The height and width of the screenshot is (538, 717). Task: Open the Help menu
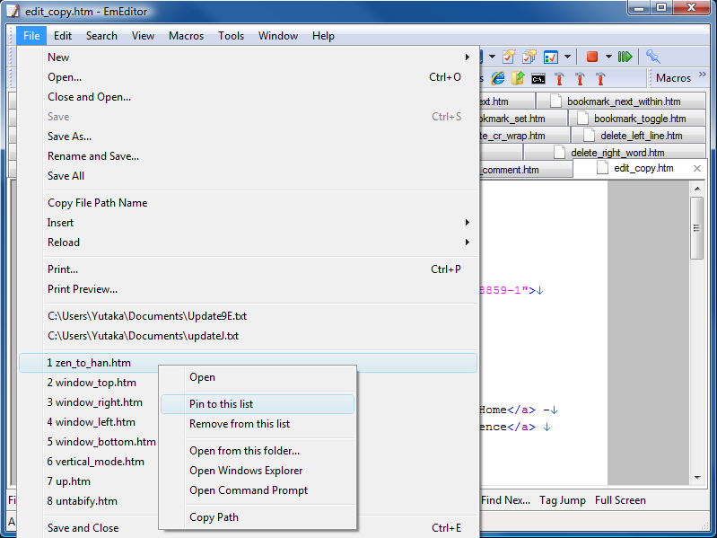[x=323, y=36]
